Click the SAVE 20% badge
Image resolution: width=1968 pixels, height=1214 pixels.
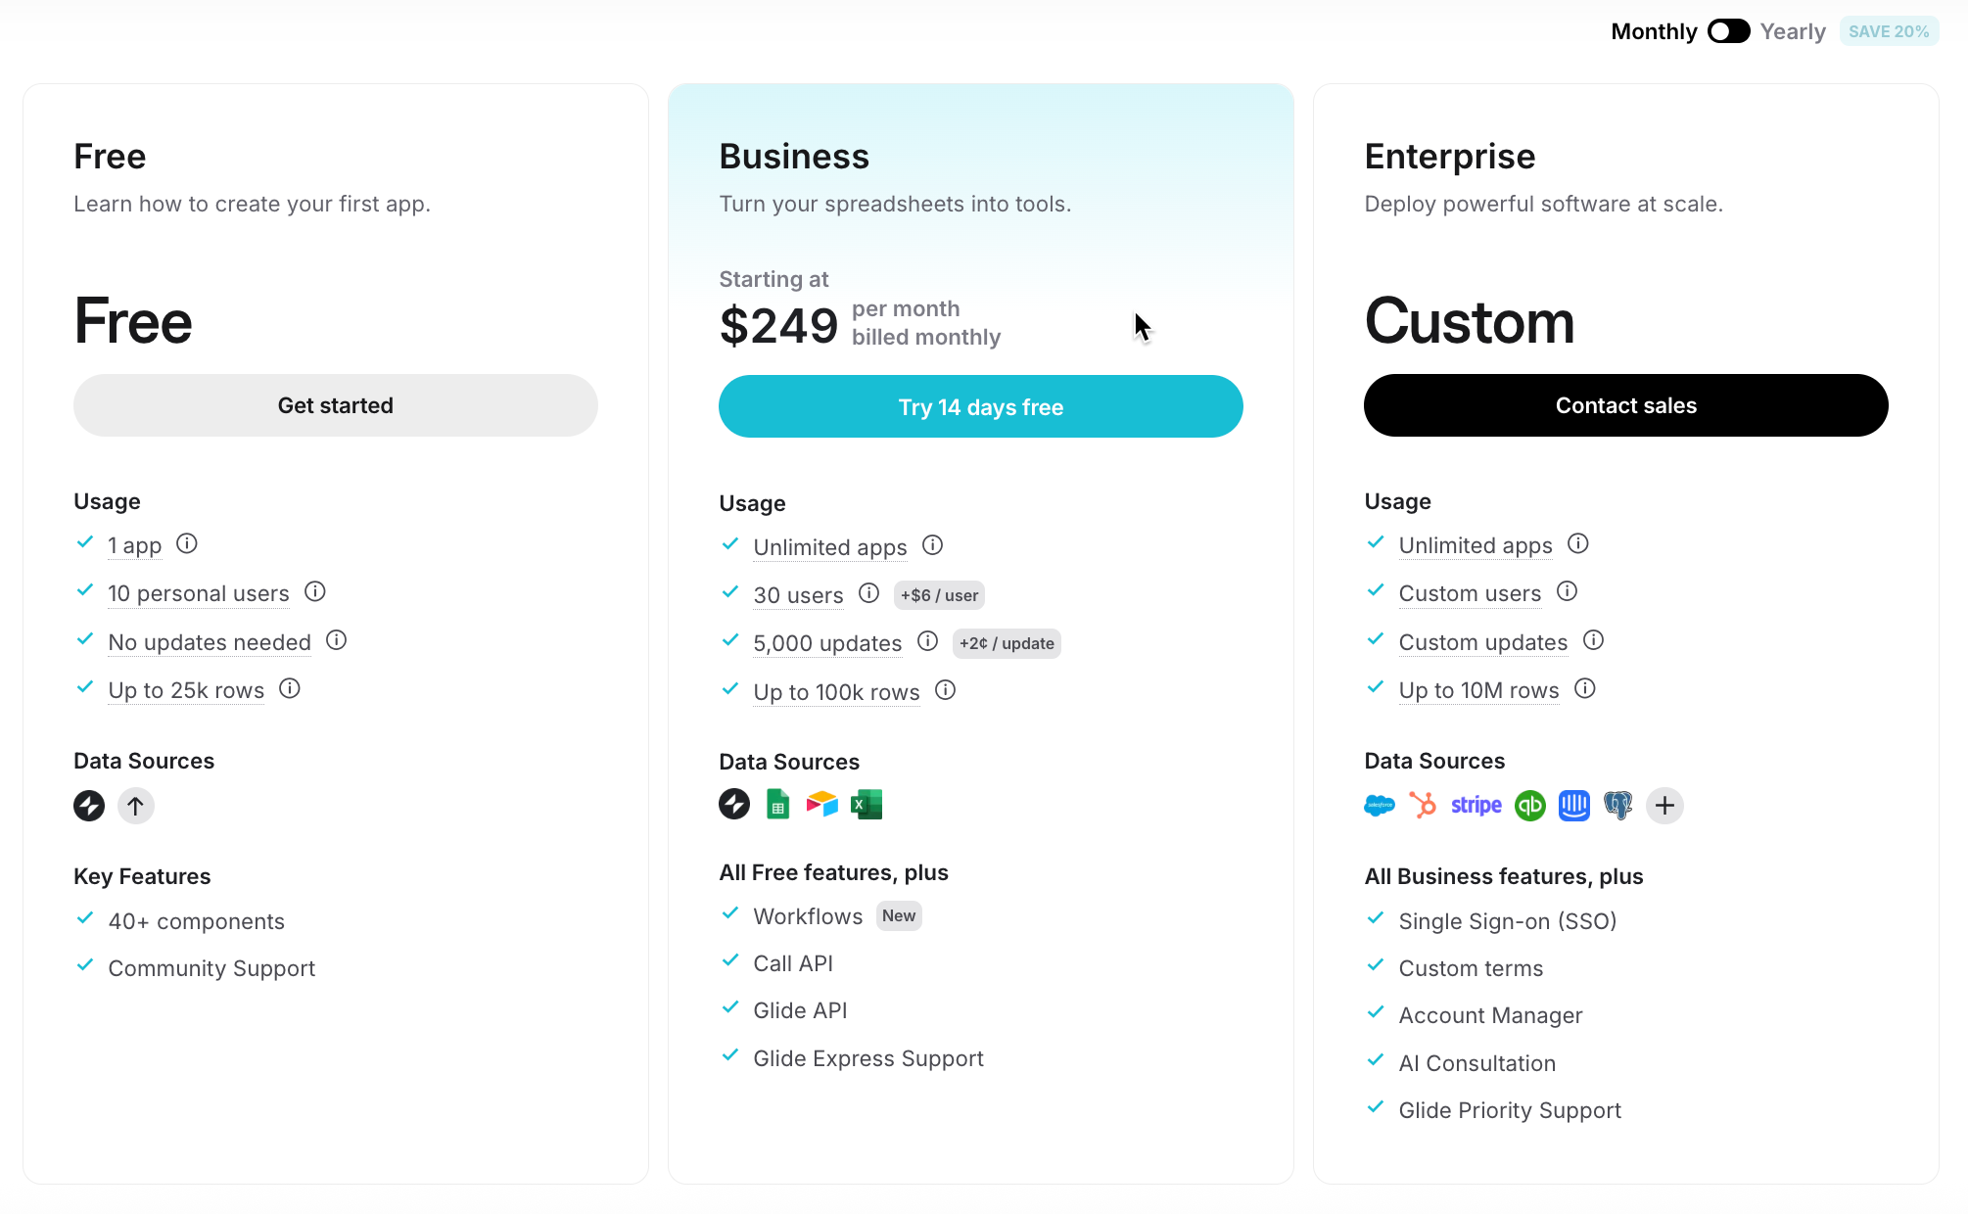1889,31
